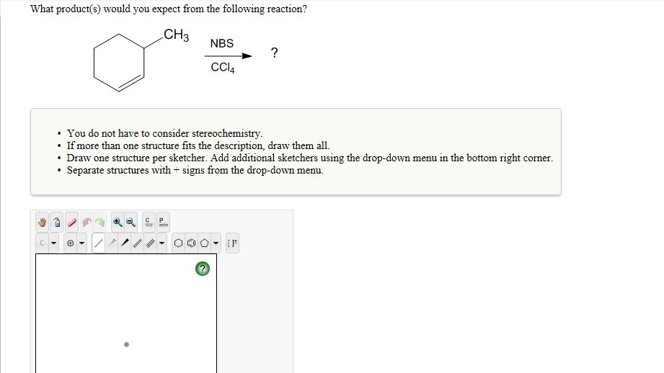Select the eraser tool
Screen dimensions: 664x373
[71, 222]
